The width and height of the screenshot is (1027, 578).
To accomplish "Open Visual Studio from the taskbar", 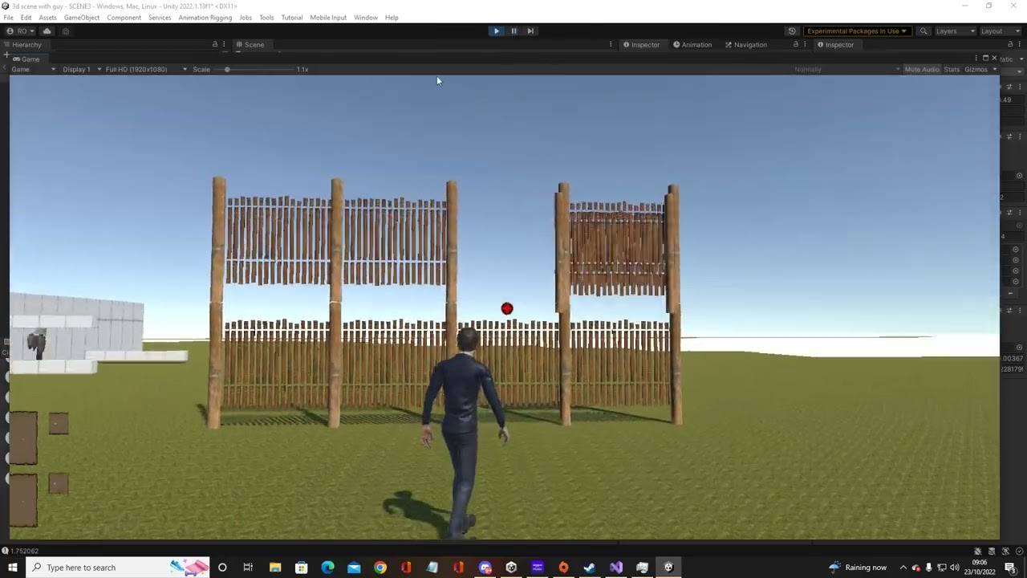I will 616,568.
